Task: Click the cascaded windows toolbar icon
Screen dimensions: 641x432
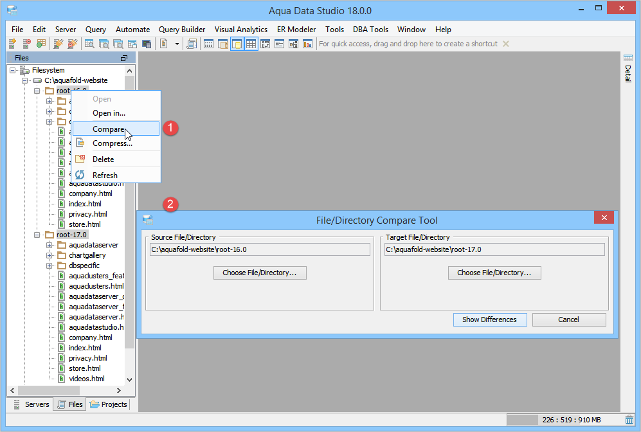Action: point(132,44)
